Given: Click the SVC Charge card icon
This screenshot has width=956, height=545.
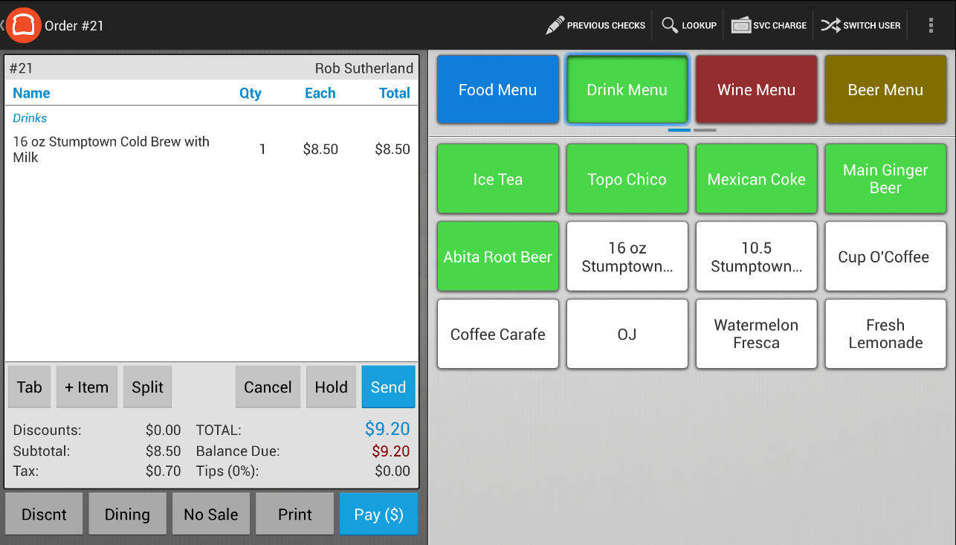Looking at the screenshot, I should [741, 25].
